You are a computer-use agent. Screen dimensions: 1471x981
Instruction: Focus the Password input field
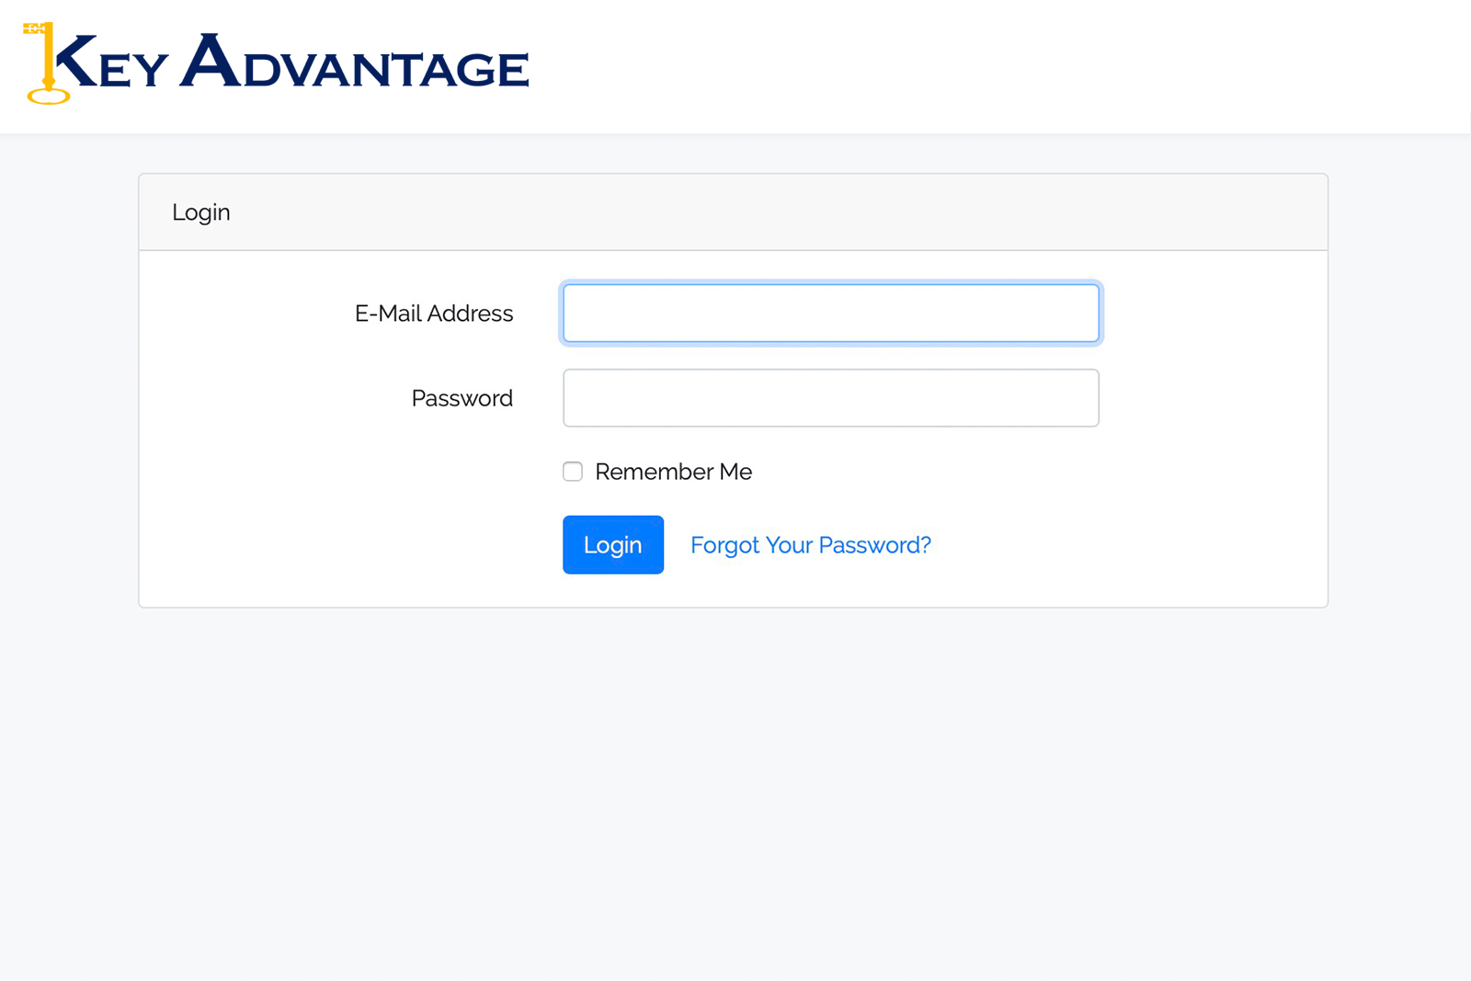pos(830,398)
